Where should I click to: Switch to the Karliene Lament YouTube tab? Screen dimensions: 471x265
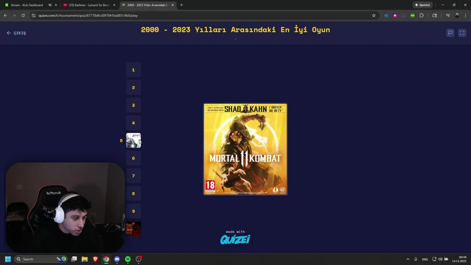click(x=89, y=5)
